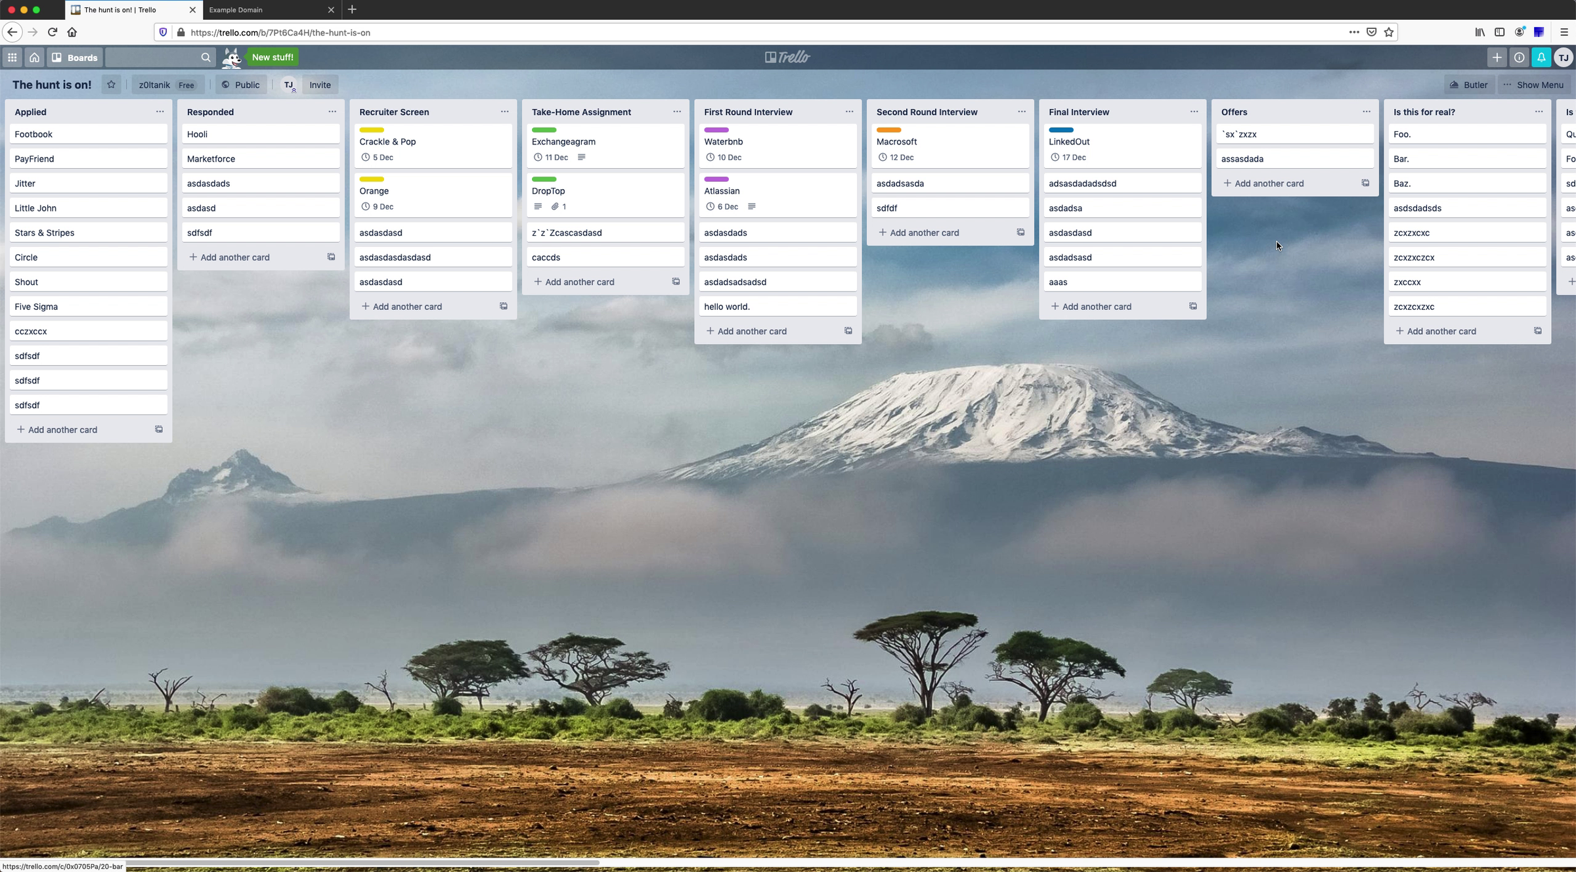Image resolution: width=1576 pixels, height=872 pixels.
Task: Open the 'hello world.' card
Action: 778,307
